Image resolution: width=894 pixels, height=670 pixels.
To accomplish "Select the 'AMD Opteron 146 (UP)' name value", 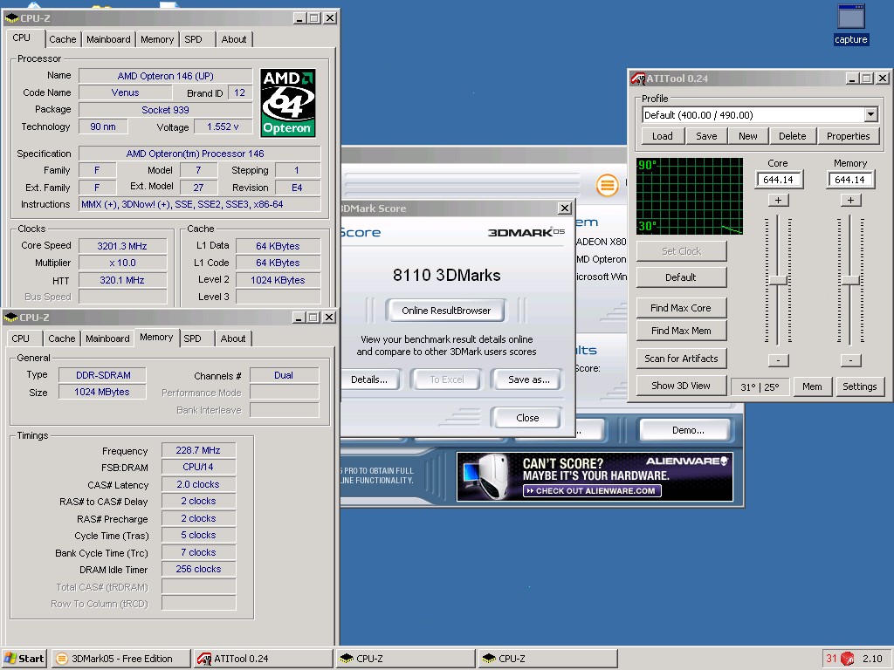I will [165, 76].
